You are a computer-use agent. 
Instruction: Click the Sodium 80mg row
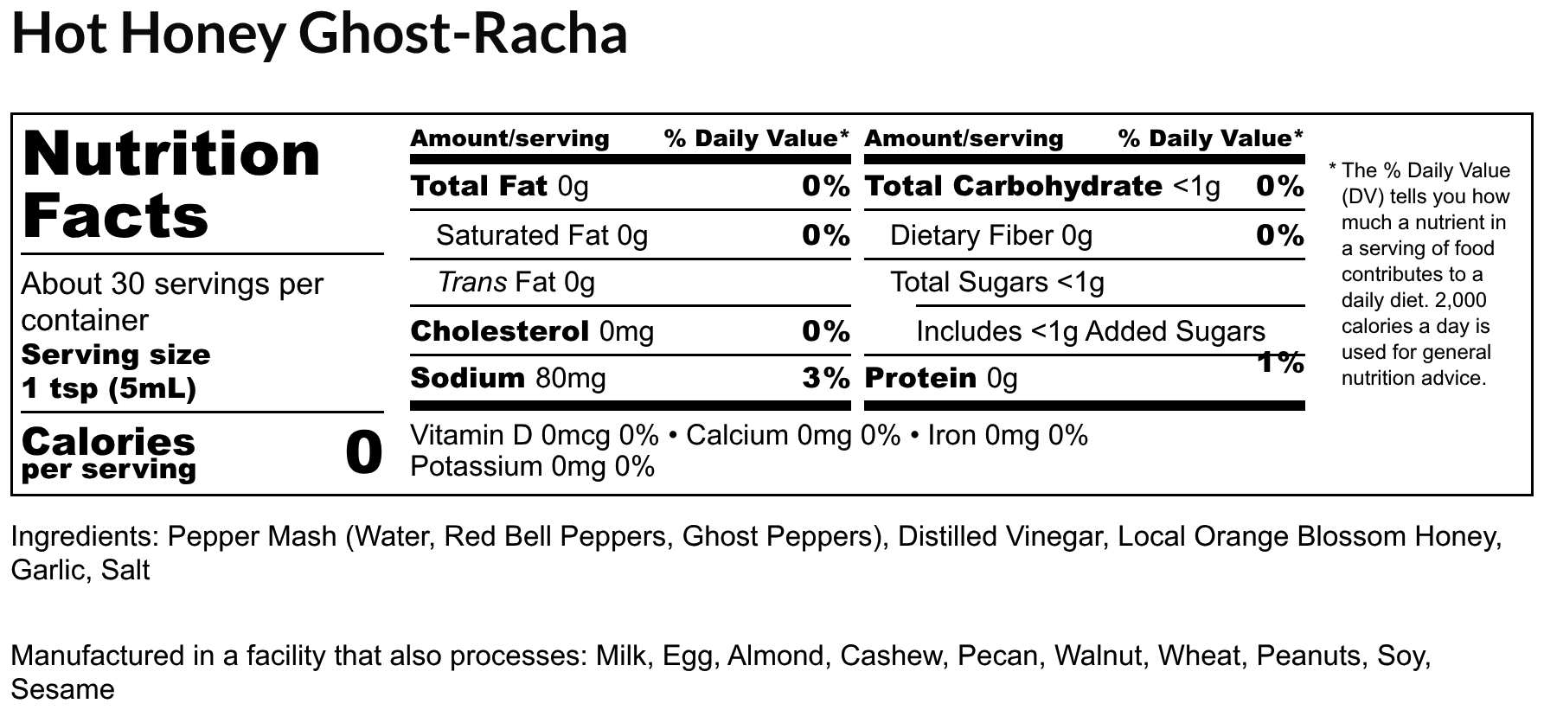click(x=508, y=378)
